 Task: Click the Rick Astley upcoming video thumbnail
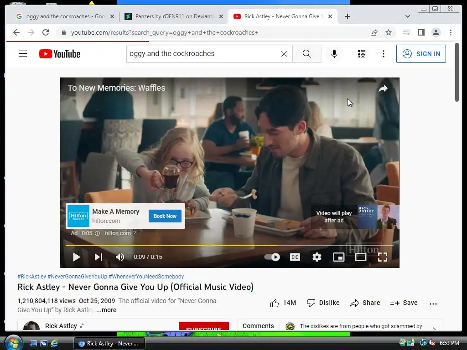tap(378, 217)
